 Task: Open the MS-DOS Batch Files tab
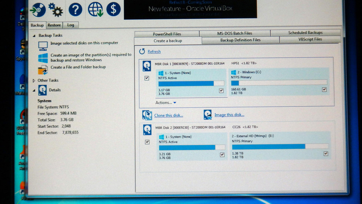coord(235,33)
